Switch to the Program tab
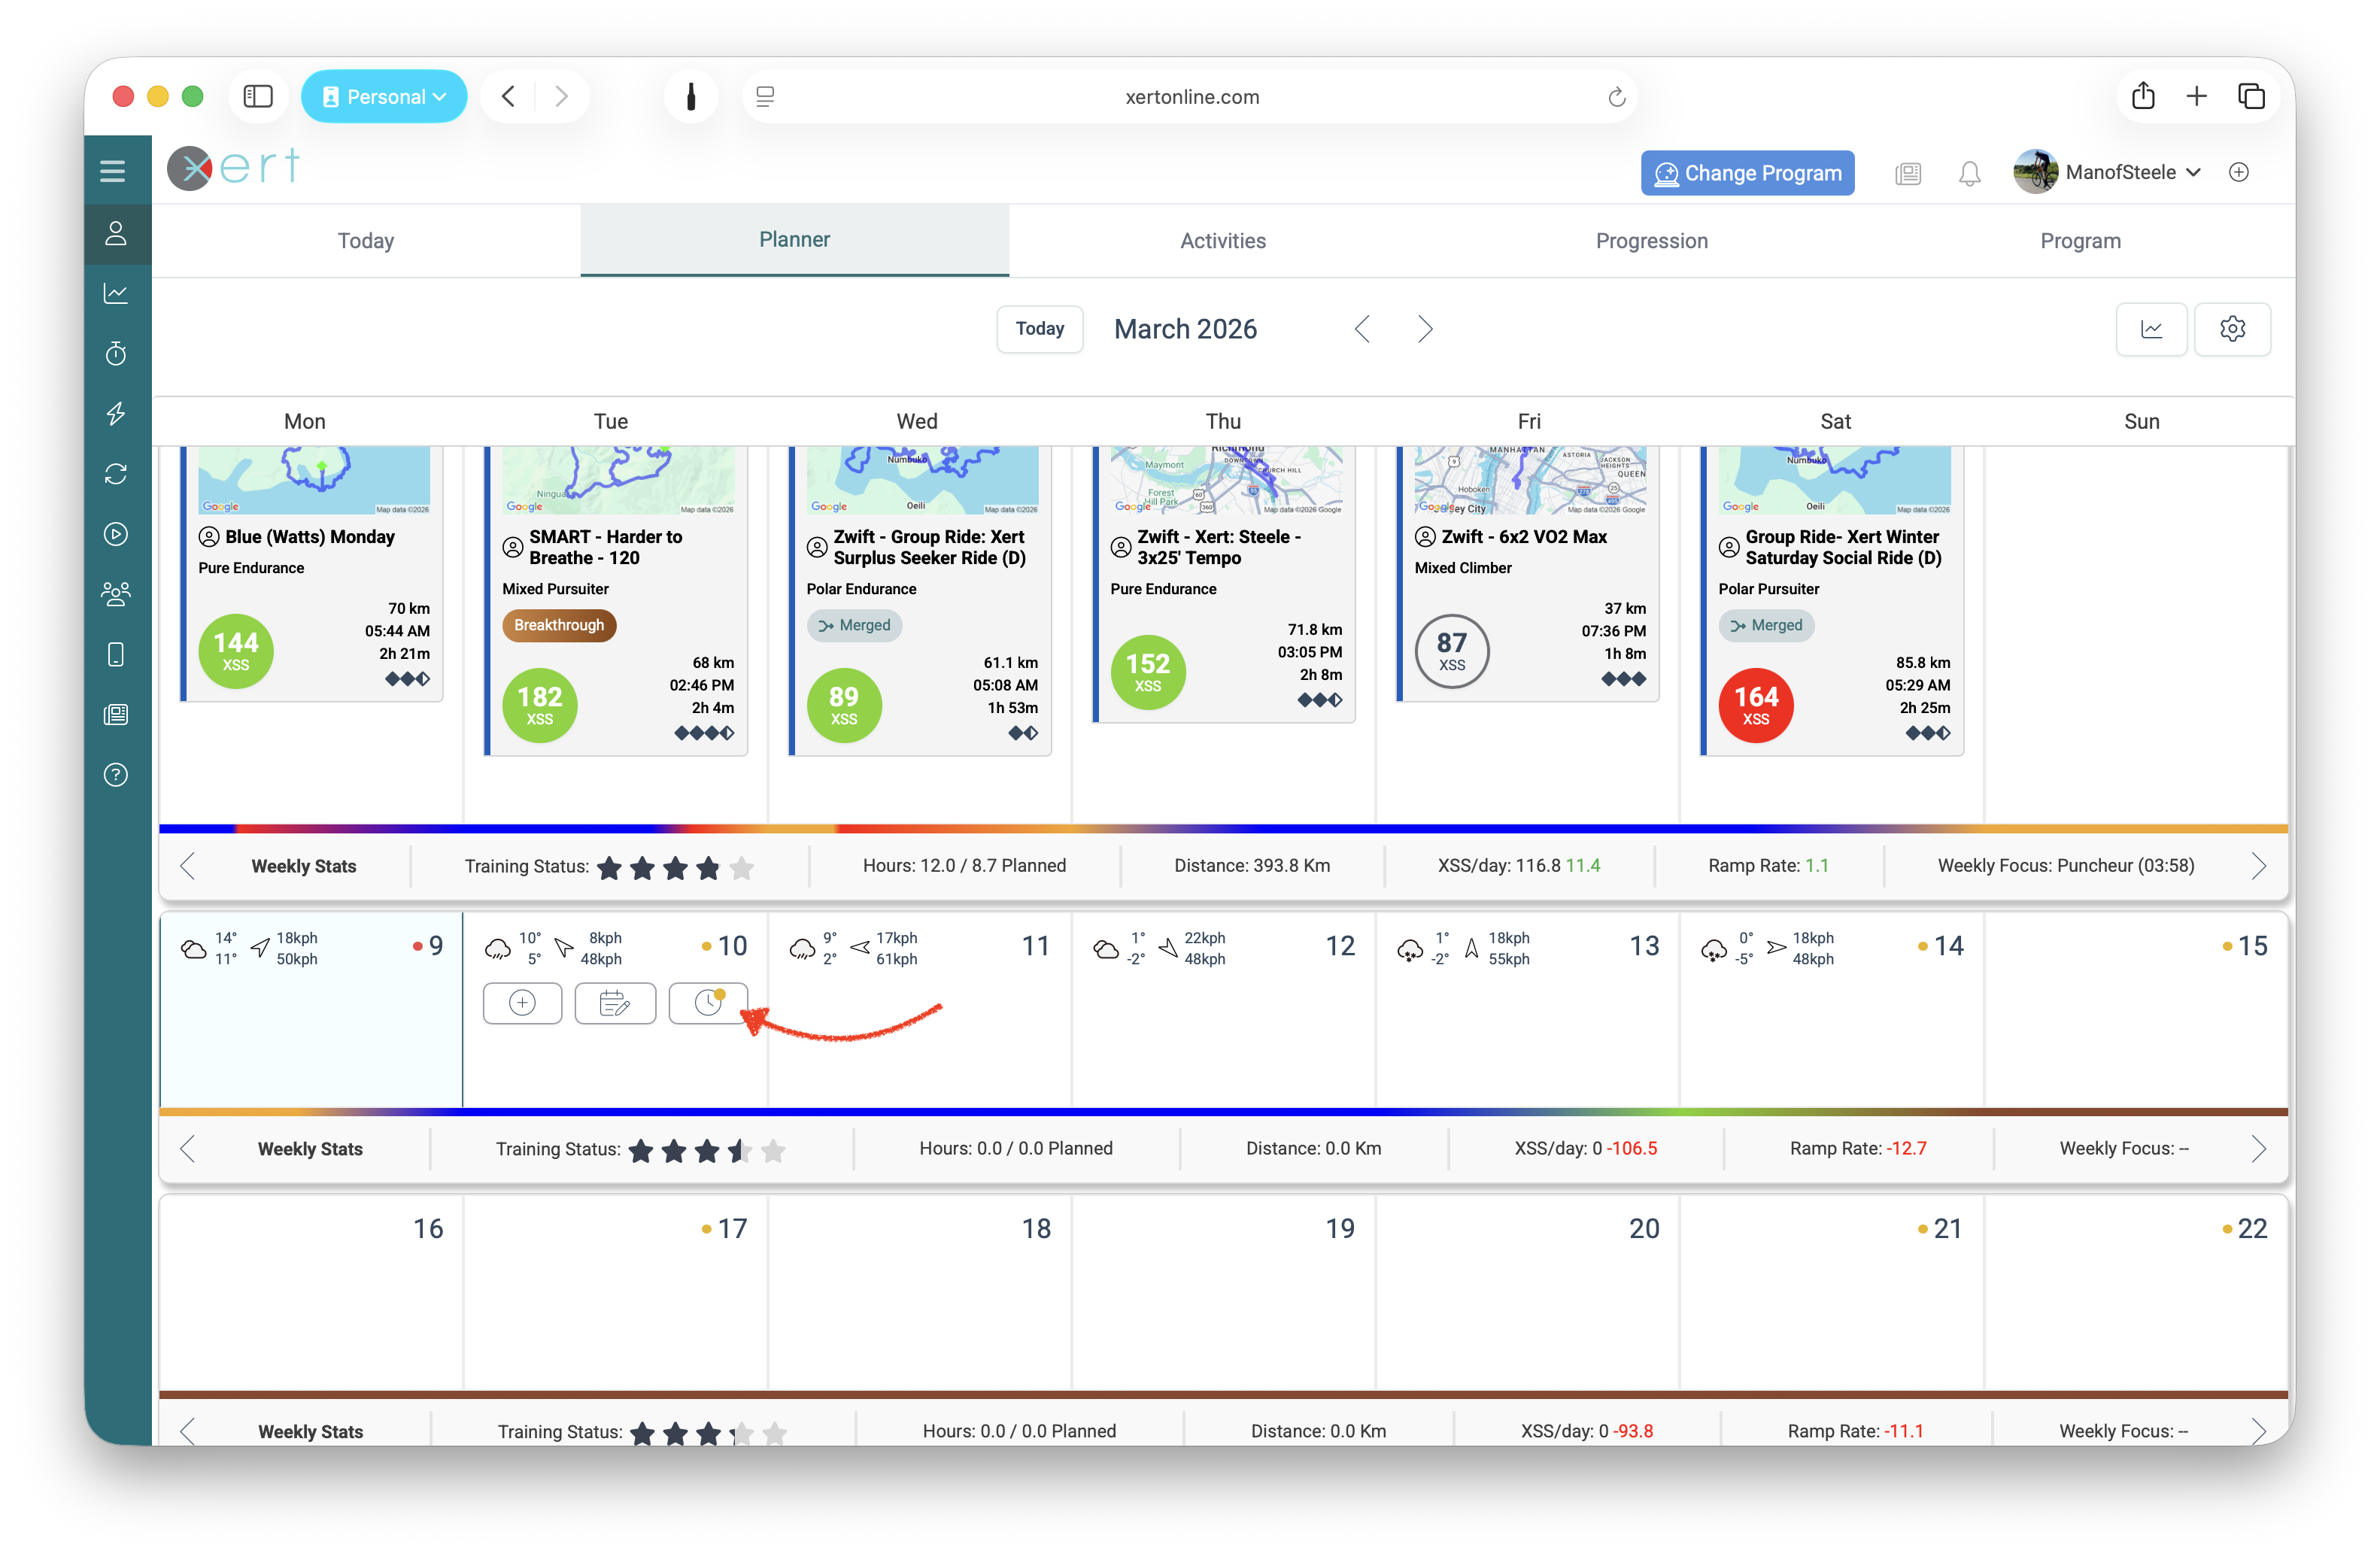The height and width of the screenshot is (1557, 2380). pyautogui.click(x=2080, y=241)
